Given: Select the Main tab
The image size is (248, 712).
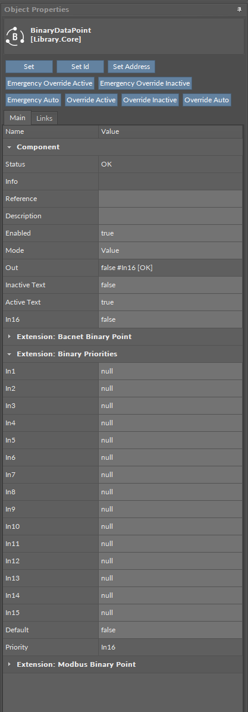Looking at the screenshot, I should point(18,118).
